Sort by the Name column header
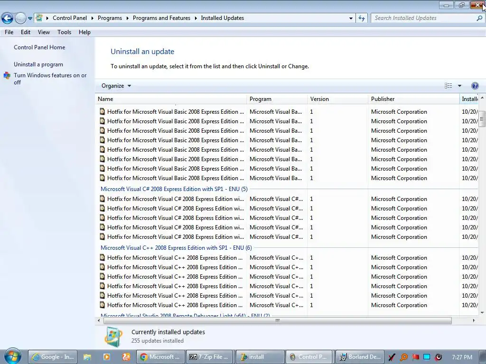Screen dimensions: 486x364 (171, 99)
